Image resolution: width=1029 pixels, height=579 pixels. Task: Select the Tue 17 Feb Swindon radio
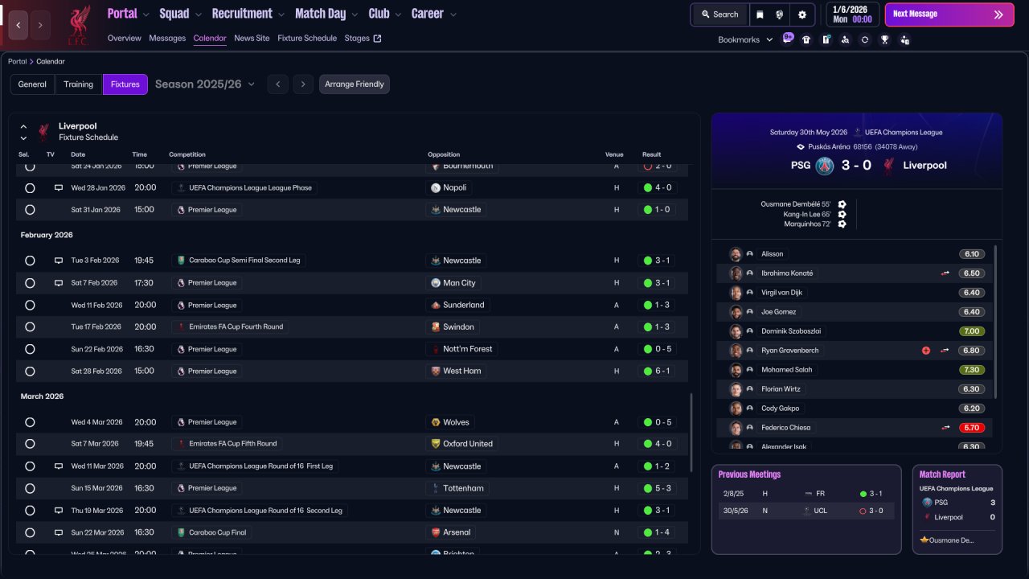(x=30, y=327)
